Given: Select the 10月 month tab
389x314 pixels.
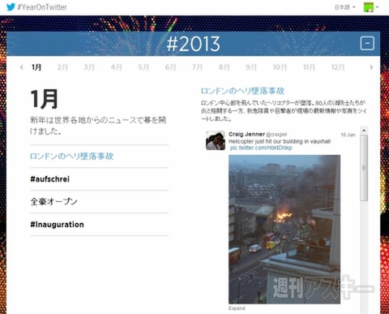Looking at the screenshot, I should coord(280,67).
